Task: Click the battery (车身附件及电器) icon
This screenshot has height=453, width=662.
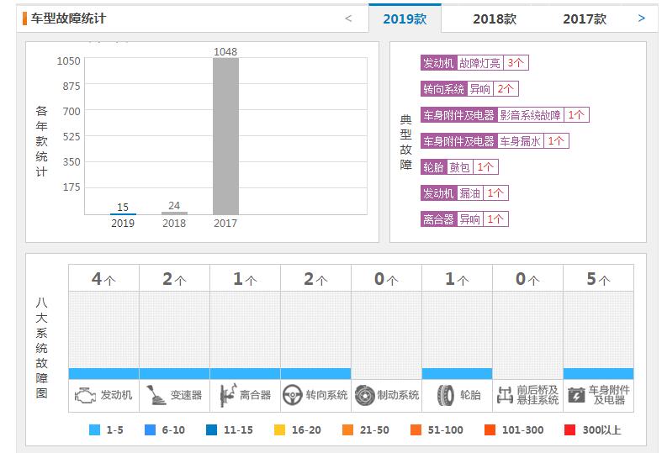Action: tap(576, 396)
